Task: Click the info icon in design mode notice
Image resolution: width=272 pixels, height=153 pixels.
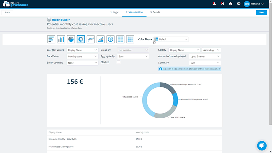Action: [x=160, y=69]
